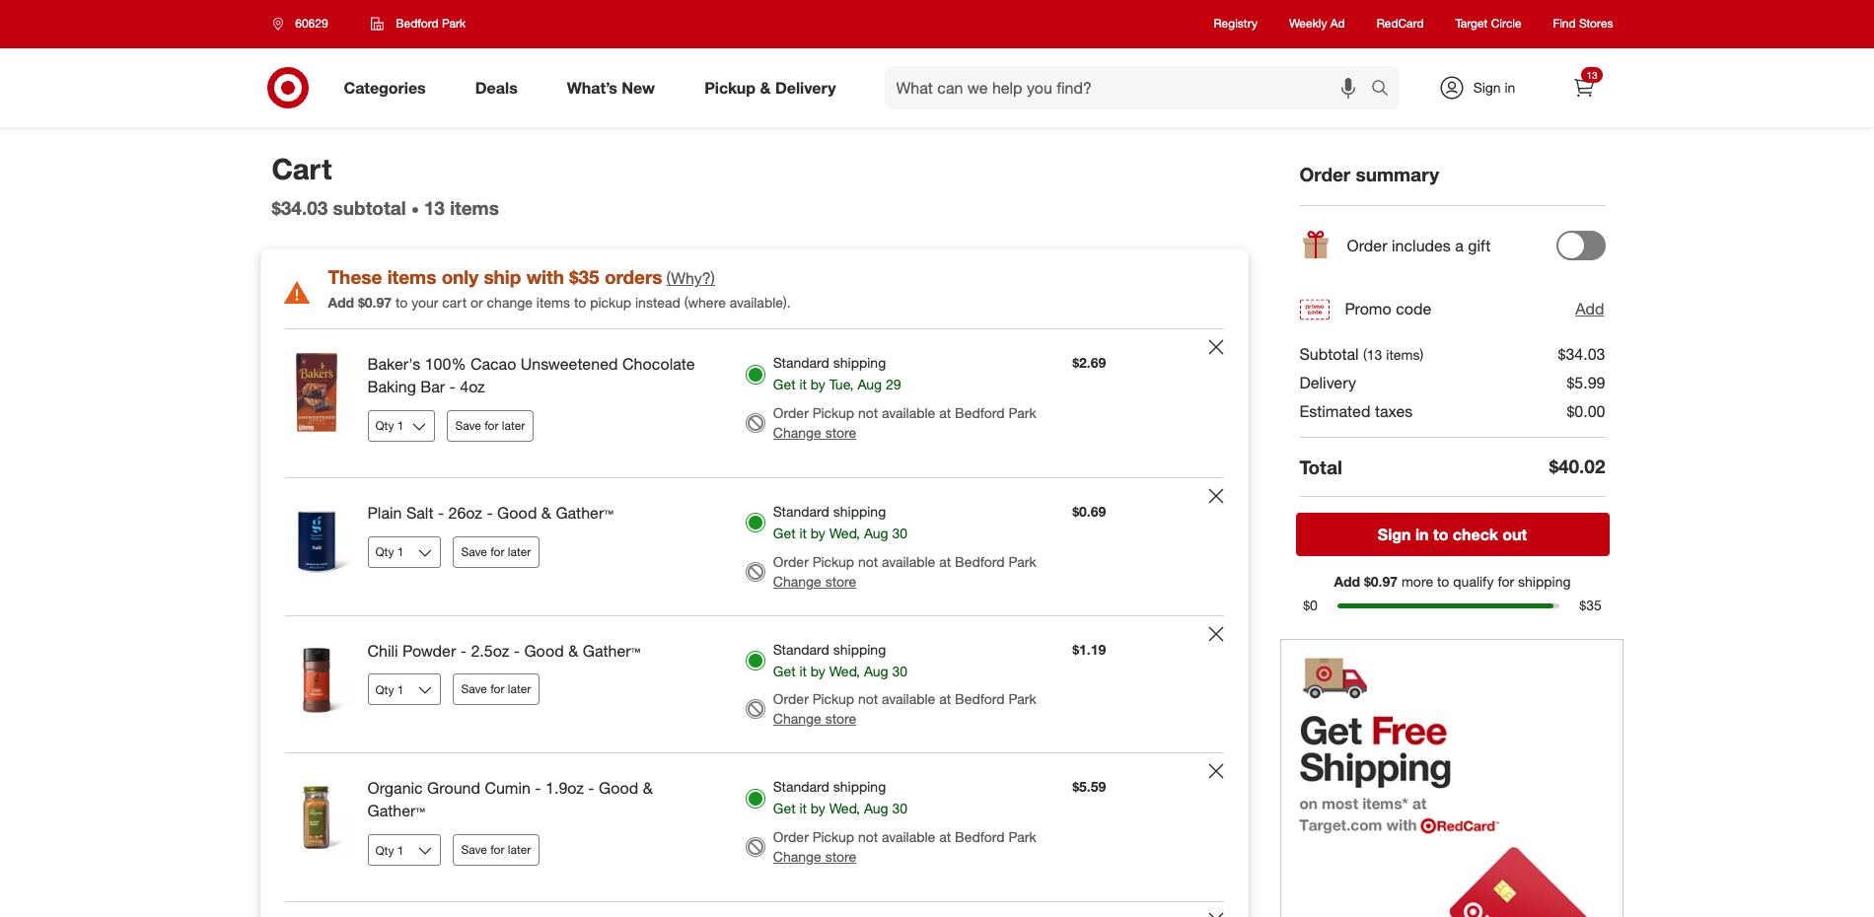The height and width of the screenshot is (917, 1874).
Task: Open Qty dropdown for Chili Powder
Action: pyautogui.click(x=404, y=690)
